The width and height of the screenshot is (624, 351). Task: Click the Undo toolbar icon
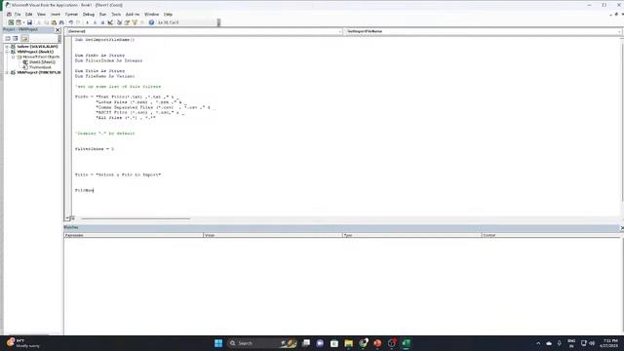point(71,22)
